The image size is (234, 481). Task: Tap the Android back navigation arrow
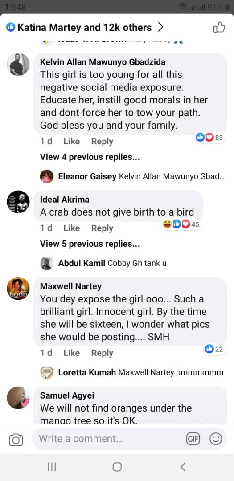(x=183, y=467)
